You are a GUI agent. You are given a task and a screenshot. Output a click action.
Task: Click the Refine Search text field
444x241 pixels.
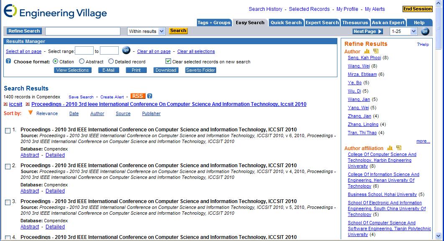pyautogui.click(x=83, y=31)
